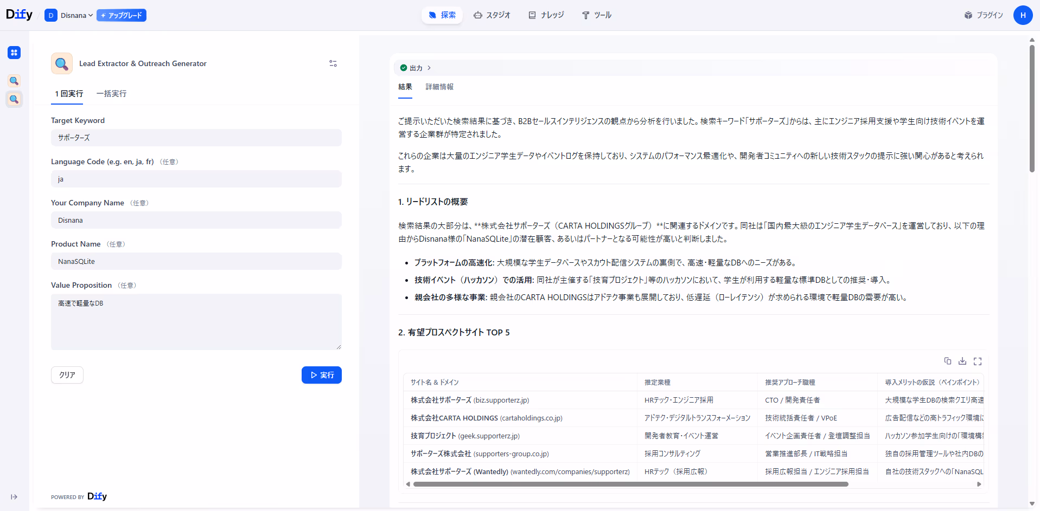Click the Wantedly supporterz row cell
1040x511 pixels.
click(520, 471)
